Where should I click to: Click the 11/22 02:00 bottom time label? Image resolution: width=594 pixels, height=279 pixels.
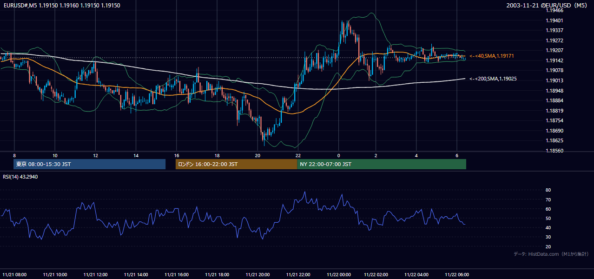376,275
